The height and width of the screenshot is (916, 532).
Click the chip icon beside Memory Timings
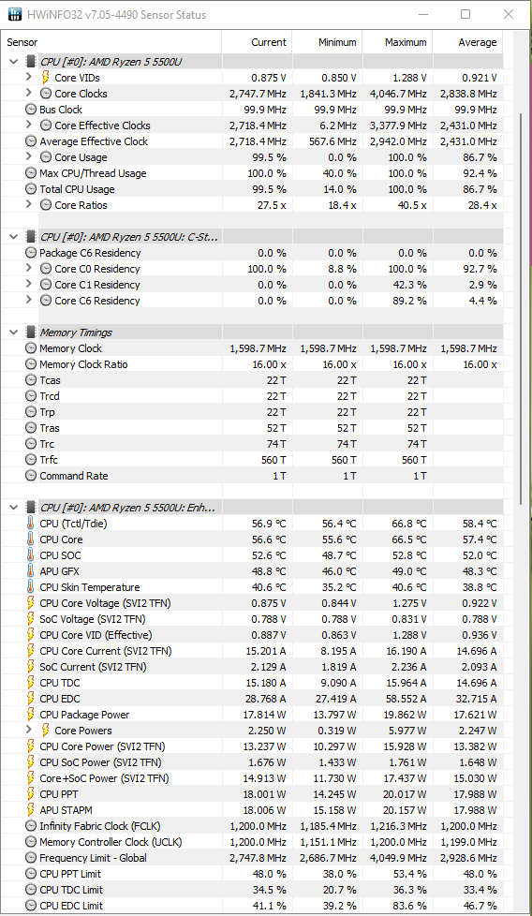click(x=30, y=332)
